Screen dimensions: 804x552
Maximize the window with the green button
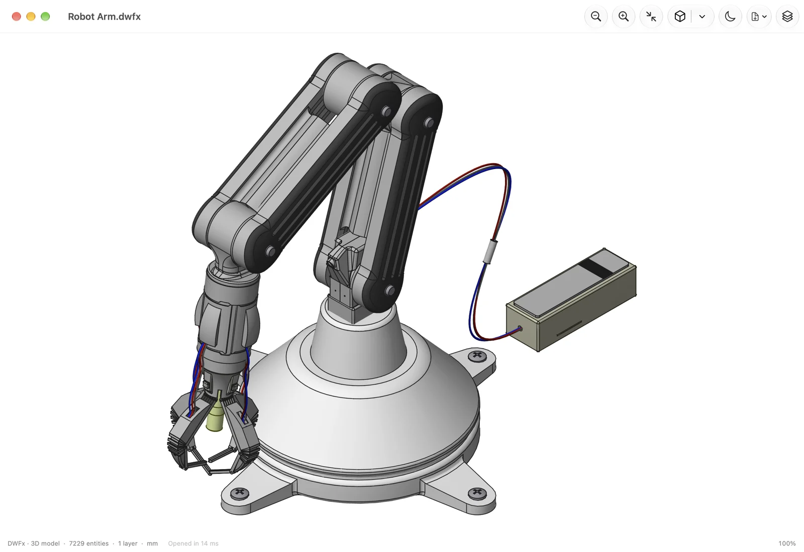pos(45,17)
